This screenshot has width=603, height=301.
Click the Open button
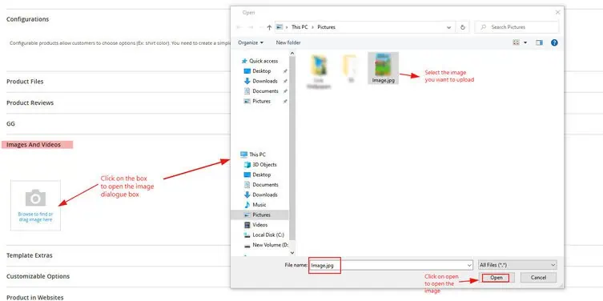pyautogui.click(x=496, y=278)
